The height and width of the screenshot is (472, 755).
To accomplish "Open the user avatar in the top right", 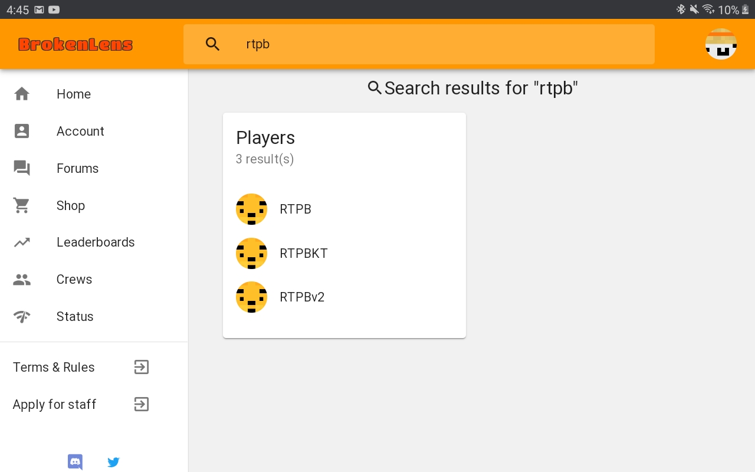I will [x=721, y=44].
